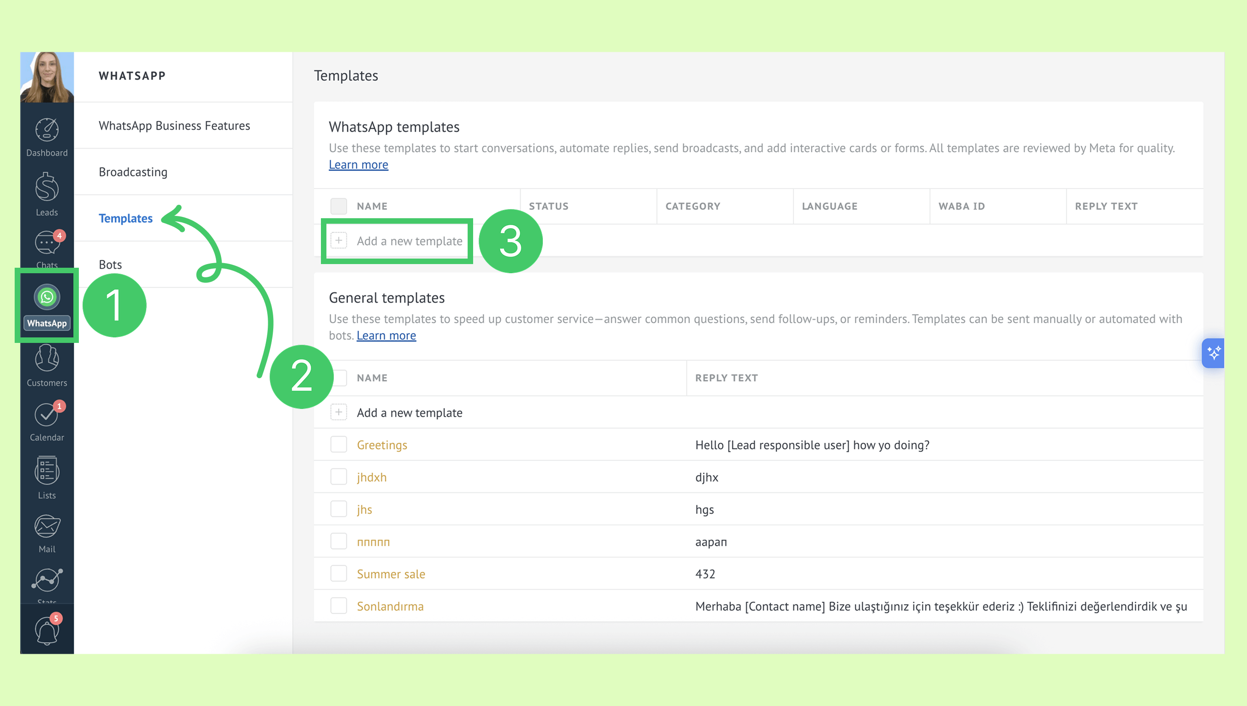This screenshot has width=1247, height=706.
Task: Check the ппппп template checkbox
Action: coord(338,541)
